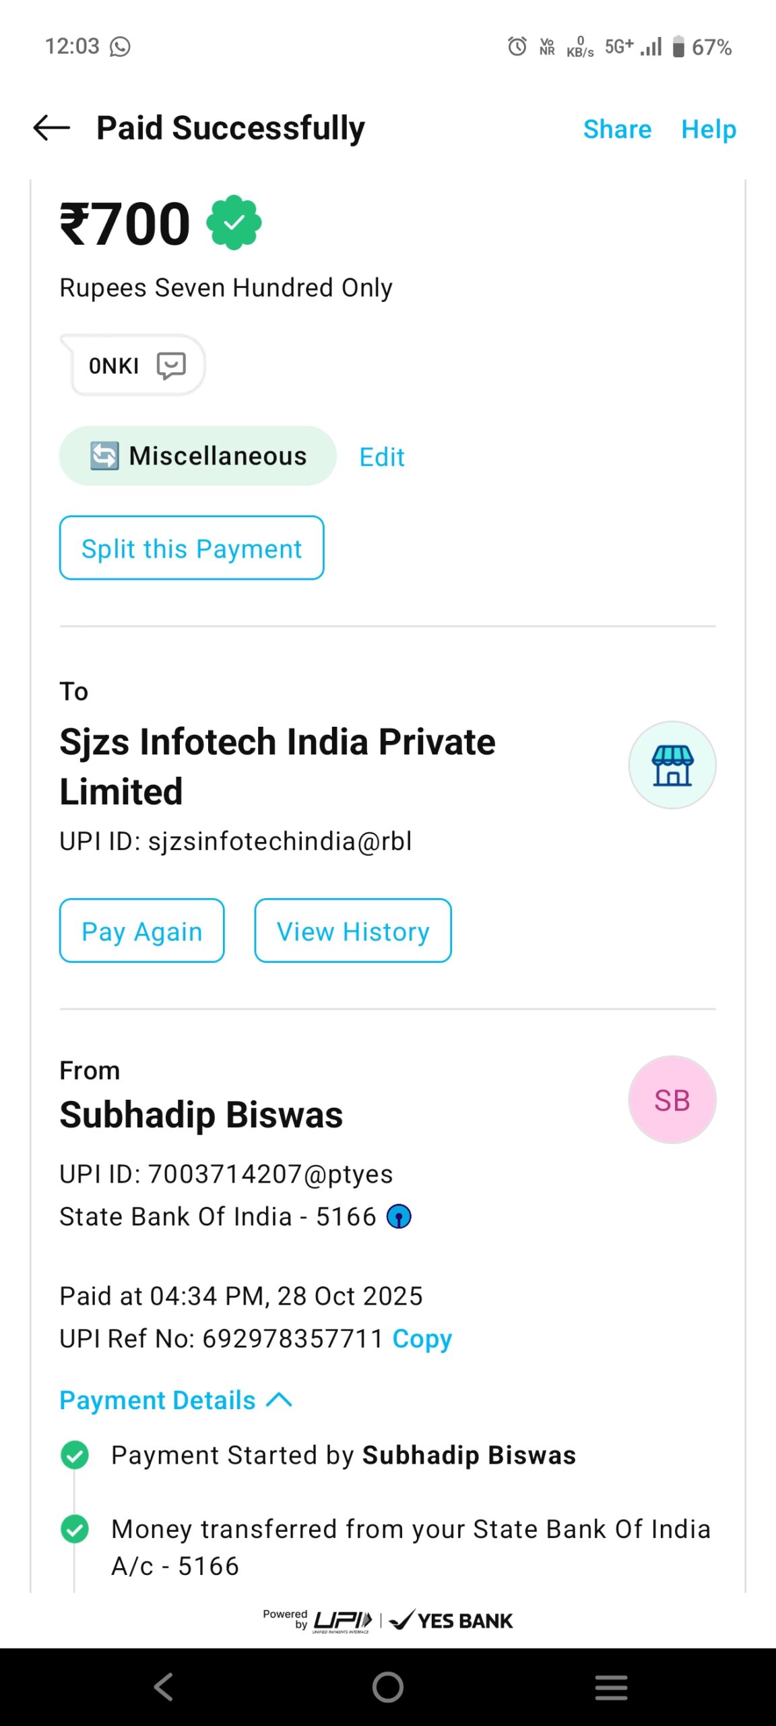Tap the Payment Started status checkmark
Image resolution: width=776 pixels, height=1726 pixels.
(75, 1455)
